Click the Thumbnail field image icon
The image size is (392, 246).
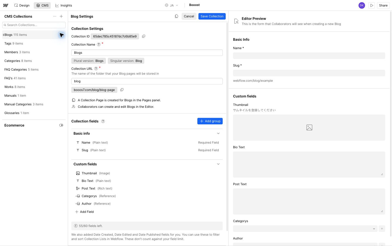[x=78, y=173]
